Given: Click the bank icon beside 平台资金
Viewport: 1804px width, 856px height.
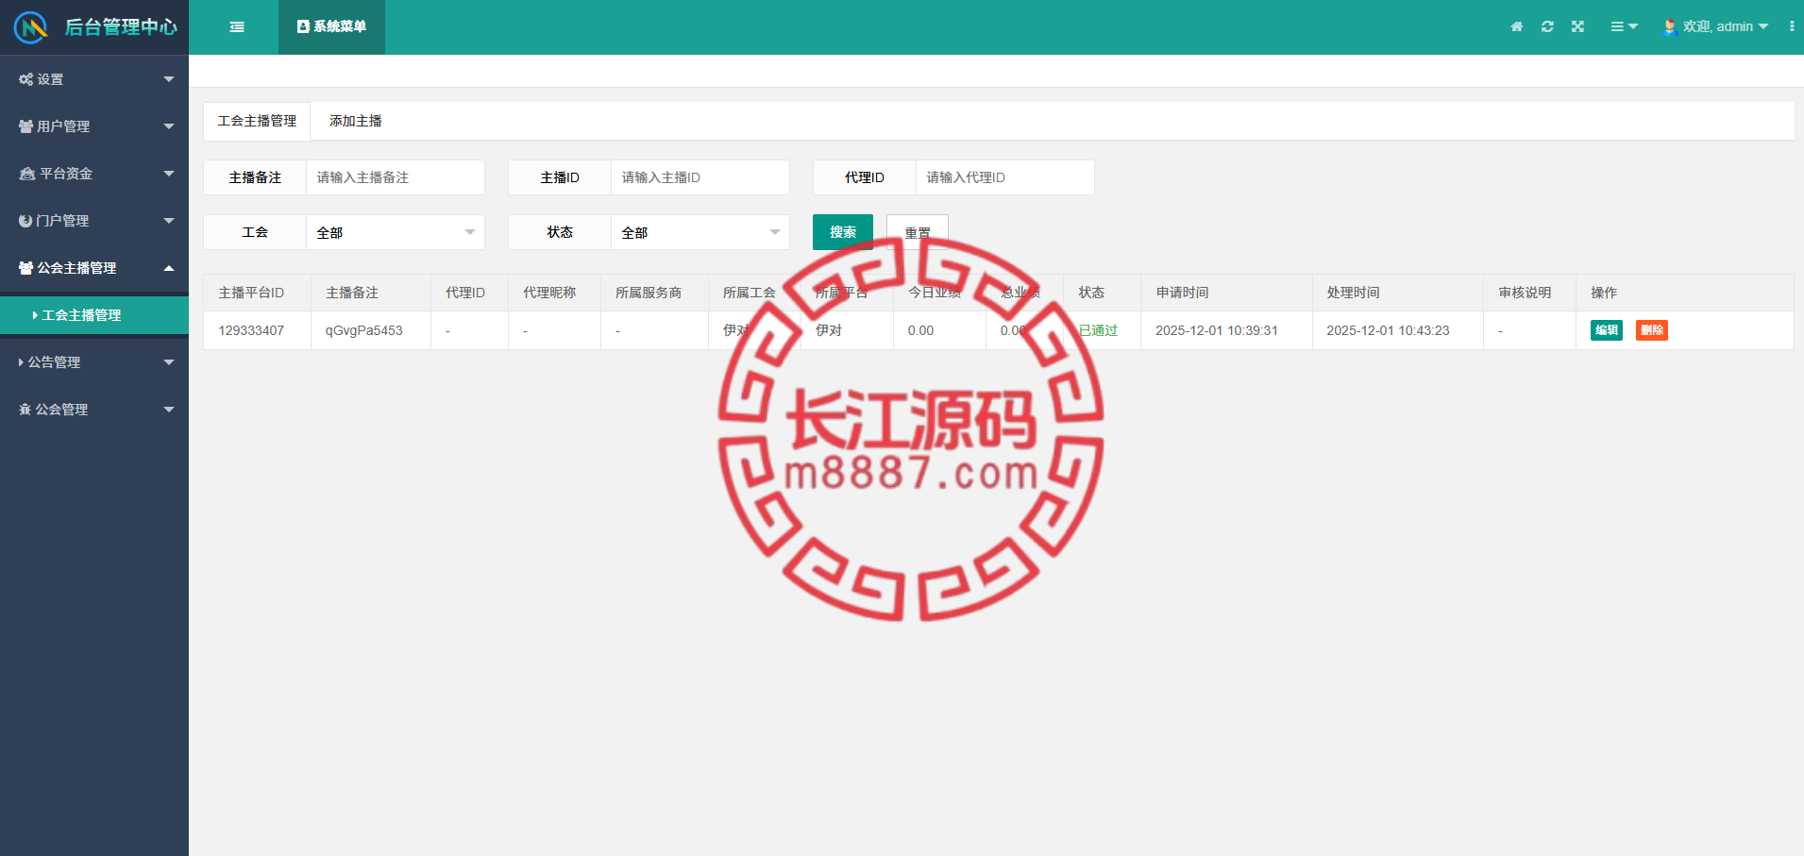Looking at the screenshot, I should coord(27,174).
